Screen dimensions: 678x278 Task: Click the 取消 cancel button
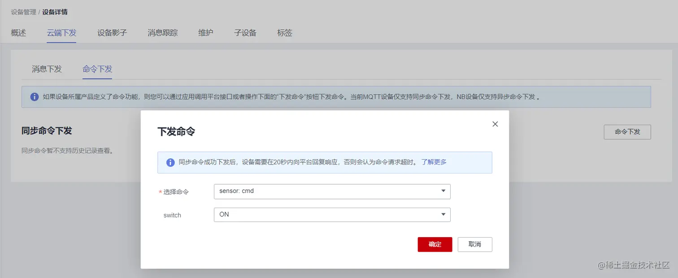tap(475, 244)
